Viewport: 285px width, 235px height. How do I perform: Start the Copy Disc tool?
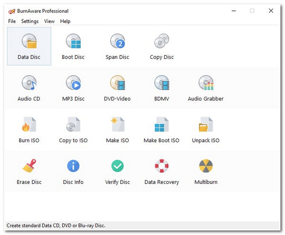tap(161, 46)
